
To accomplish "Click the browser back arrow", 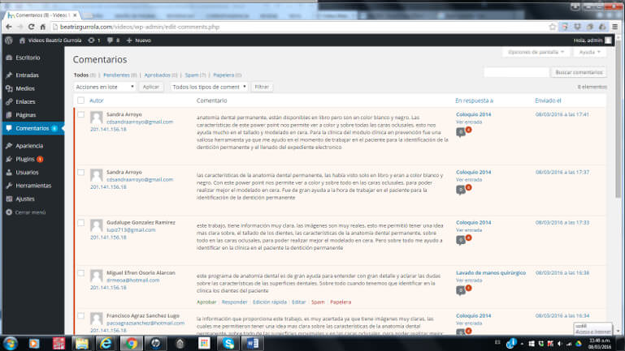I will pos(9,27).
